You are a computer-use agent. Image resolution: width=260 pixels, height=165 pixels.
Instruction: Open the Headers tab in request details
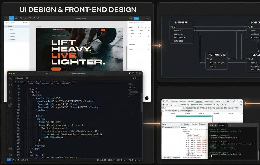click(187, 124)
